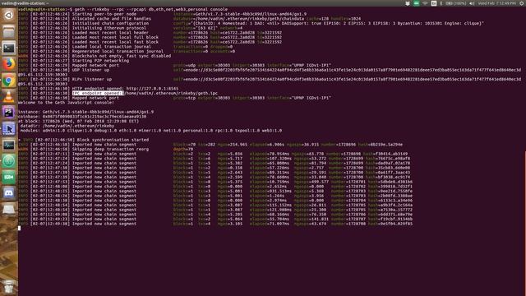Click the 'datadir:' path line
The image size is (526, 296).
click(x=67, y=126)
